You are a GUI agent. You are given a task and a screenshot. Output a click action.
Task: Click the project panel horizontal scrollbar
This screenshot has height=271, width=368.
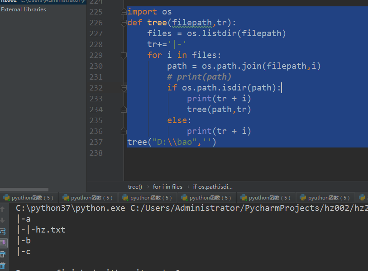click(x=24, y=190)
